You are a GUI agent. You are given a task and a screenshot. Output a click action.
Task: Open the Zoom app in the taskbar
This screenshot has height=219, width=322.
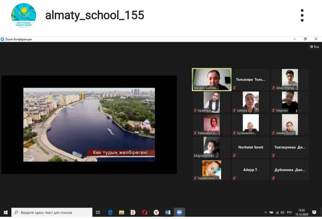(179, 212)
